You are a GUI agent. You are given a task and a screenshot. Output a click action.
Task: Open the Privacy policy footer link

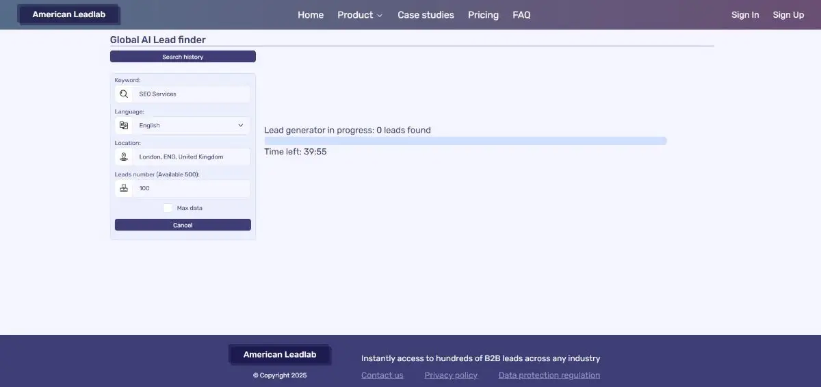(451, 375)
